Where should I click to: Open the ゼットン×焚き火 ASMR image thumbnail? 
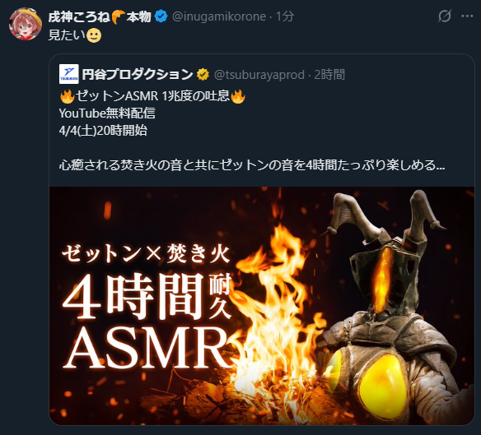(x=262, y=305)
